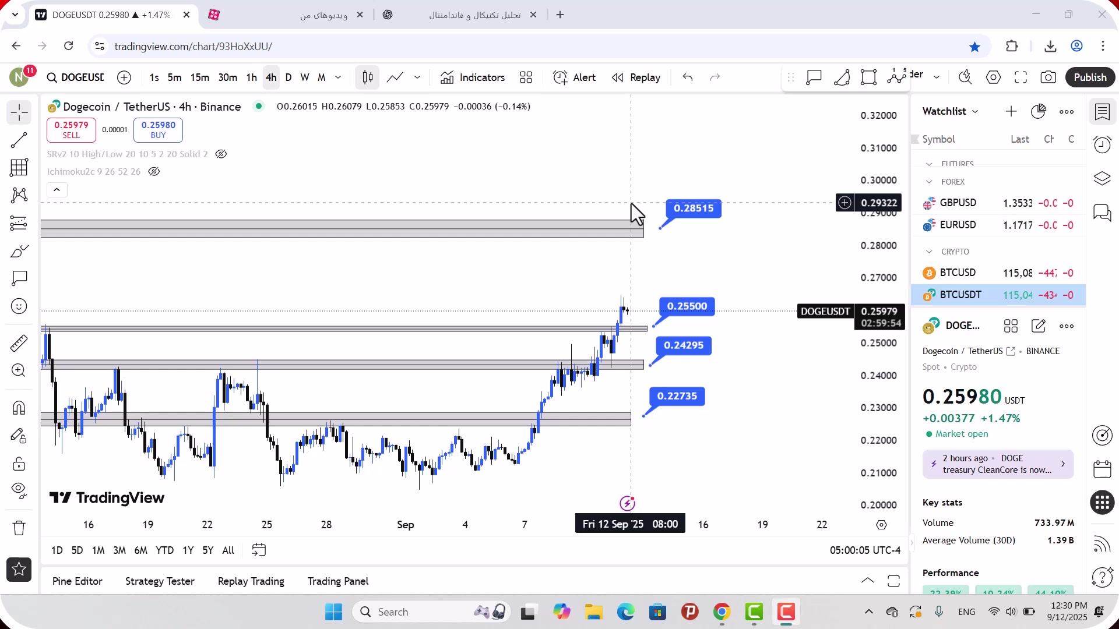Toggle lock all drawings
1119x629 pixels.
point(19,464)
